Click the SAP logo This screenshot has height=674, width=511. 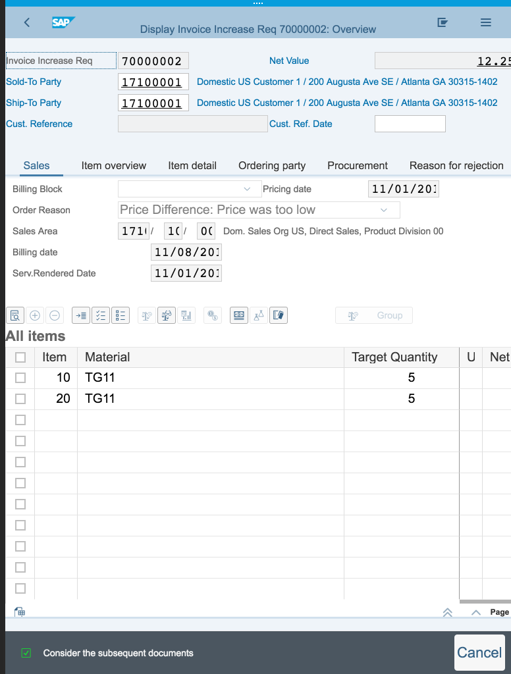point(63,22)
